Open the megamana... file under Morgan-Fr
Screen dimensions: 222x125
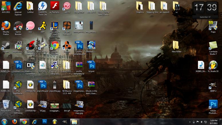click(91, 27)
